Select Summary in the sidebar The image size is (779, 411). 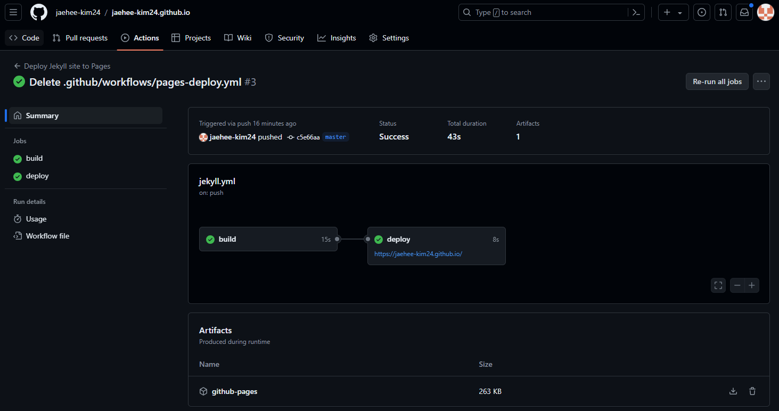(x=86, y=116)
